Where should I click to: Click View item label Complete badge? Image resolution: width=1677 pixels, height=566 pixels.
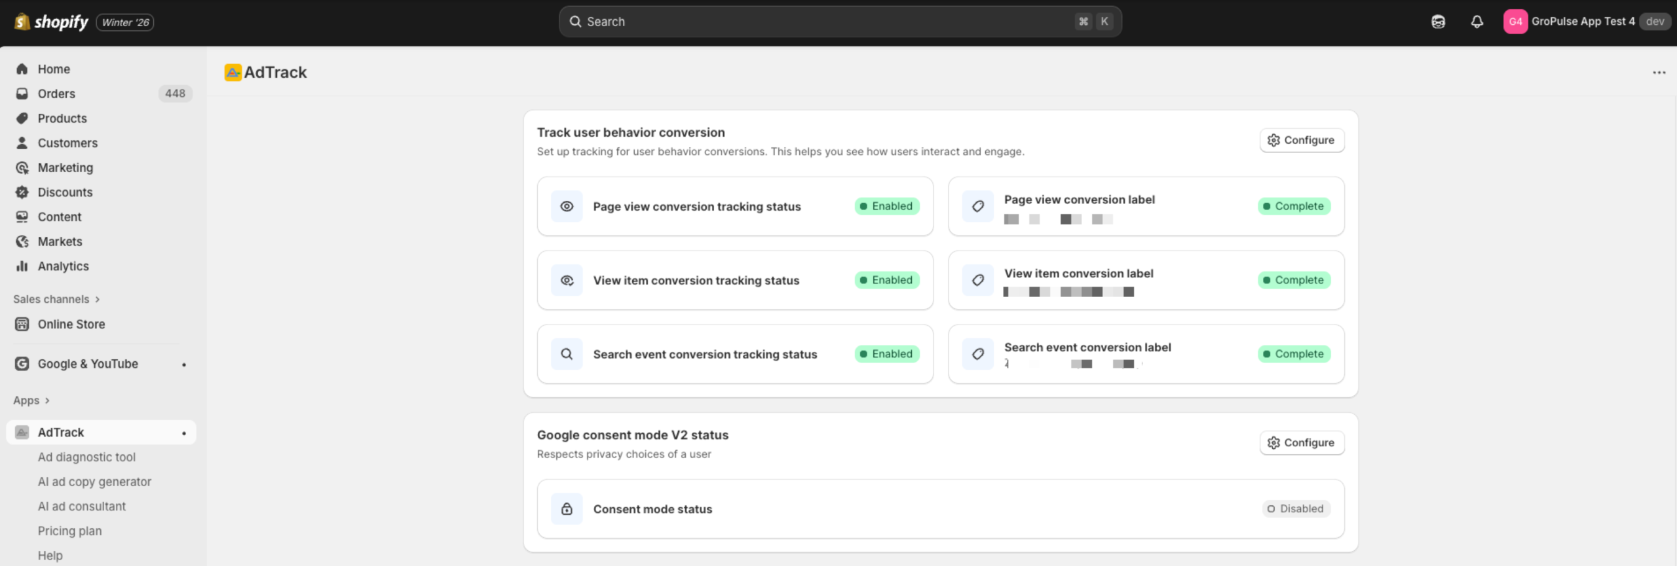click(x=1294, y=280)
